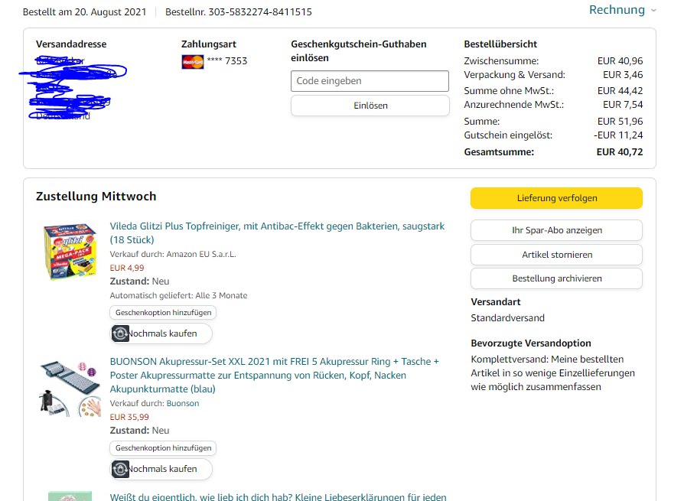Screen dimensions: 697x501
Task: Visit the Buonson seller link
Action: 182,403
